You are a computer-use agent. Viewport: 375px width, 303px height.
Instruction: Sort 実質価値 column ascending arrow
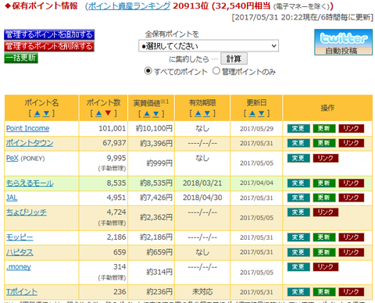coord(147,114)
